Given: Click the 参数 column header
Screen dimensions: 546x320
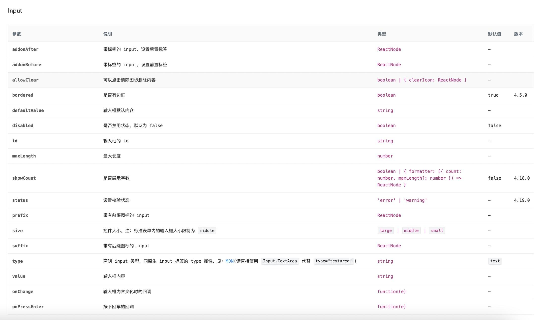Looking at the screenshot, I should (17, 34).
